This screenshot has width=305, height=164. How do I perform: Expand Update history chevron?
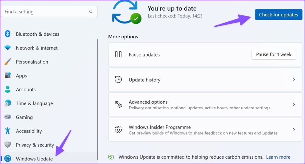point(294,80)
